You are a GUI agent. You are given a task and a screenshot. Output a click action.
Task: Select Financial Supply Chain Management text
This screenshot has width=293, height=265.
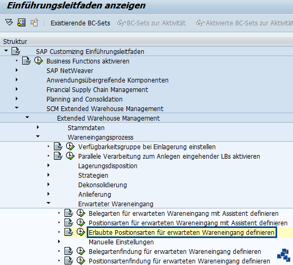coord(97,90)
